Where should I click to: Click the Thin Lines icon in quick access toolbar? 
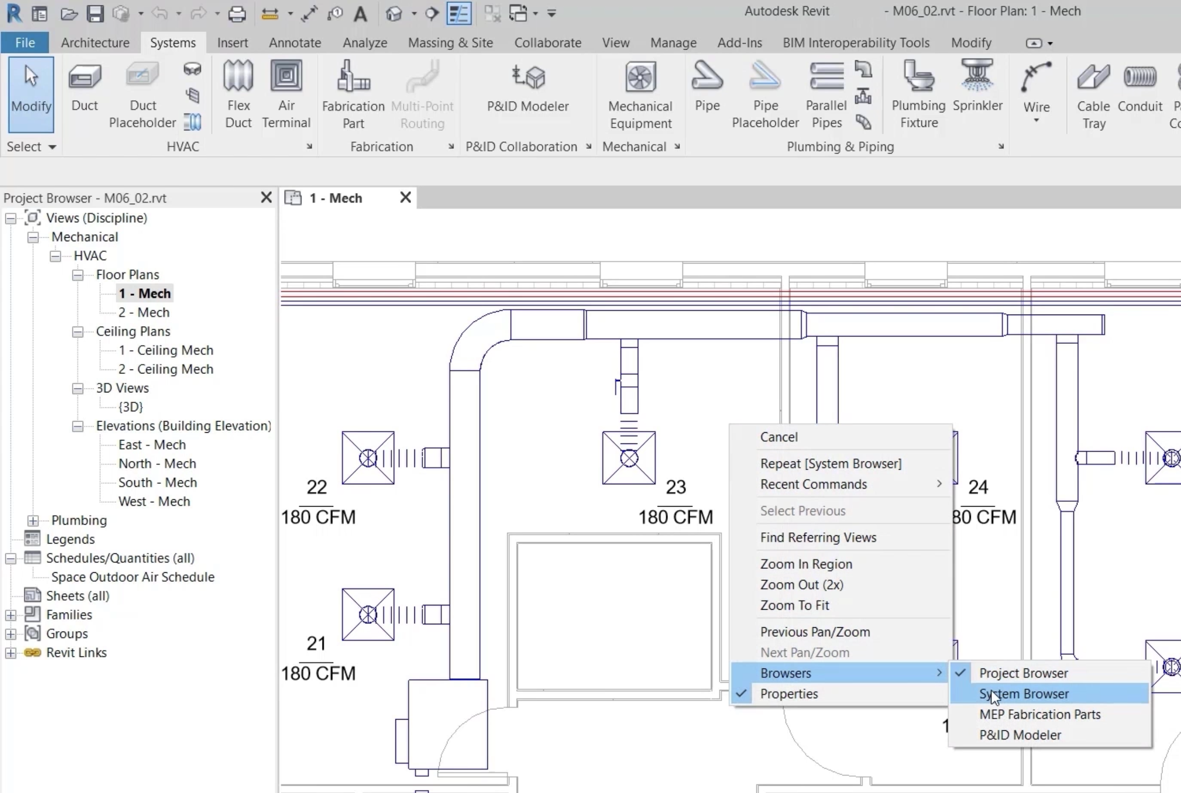coord(460,14)
